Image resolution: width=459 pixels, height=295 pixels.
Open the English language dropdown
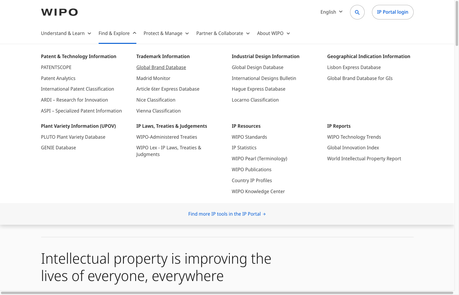pos(331,12)
